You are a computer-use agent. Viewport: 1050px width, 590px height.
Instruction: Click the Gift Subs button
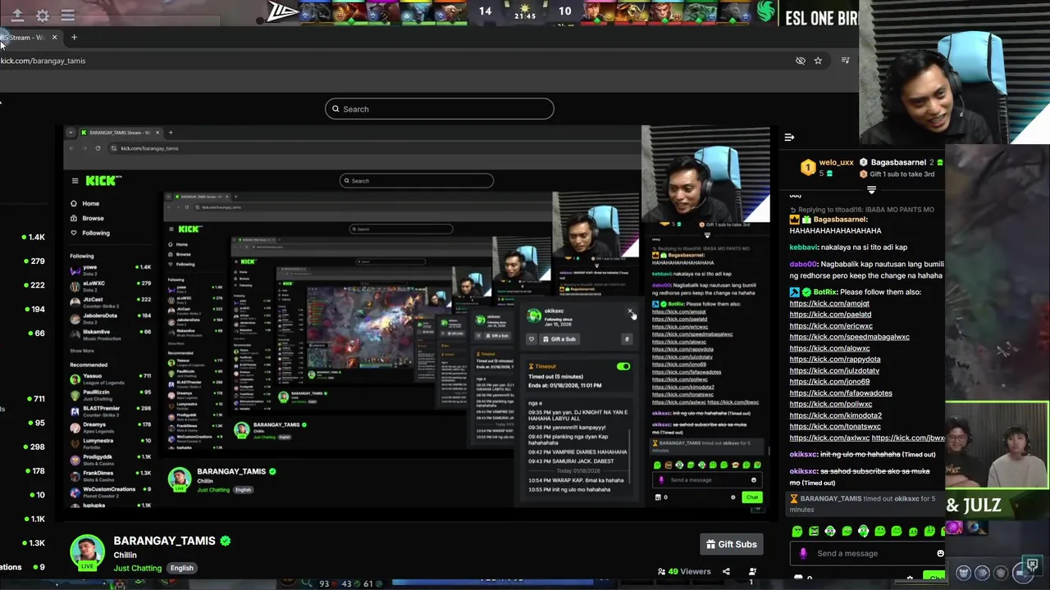pos(732,544)
